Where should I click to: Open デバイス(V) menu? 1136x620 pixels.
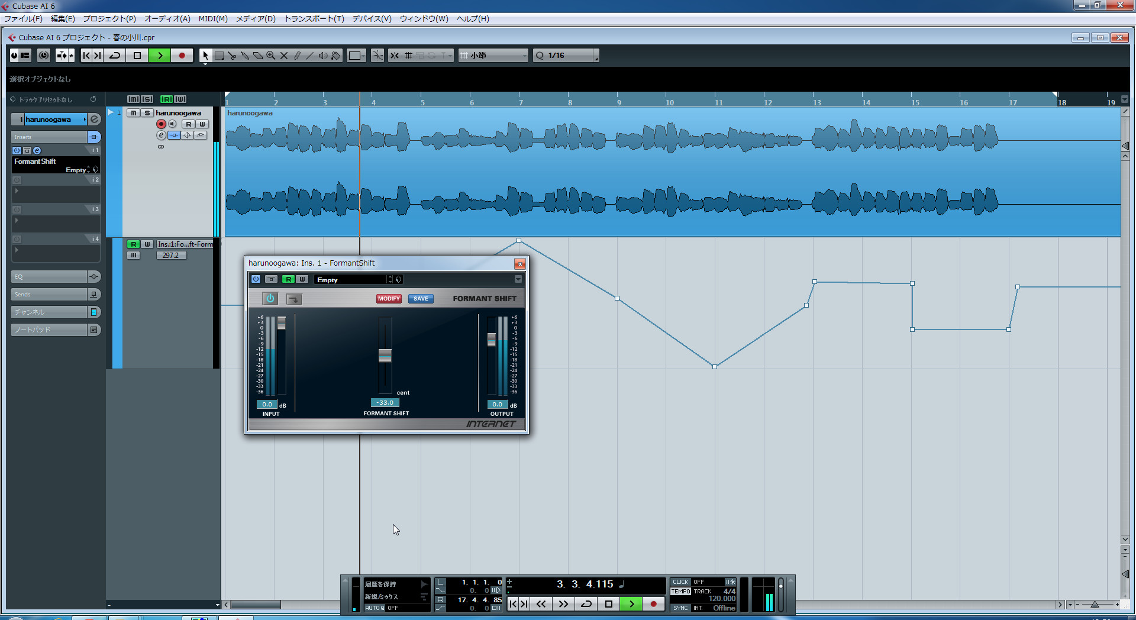tap(372, 19)
